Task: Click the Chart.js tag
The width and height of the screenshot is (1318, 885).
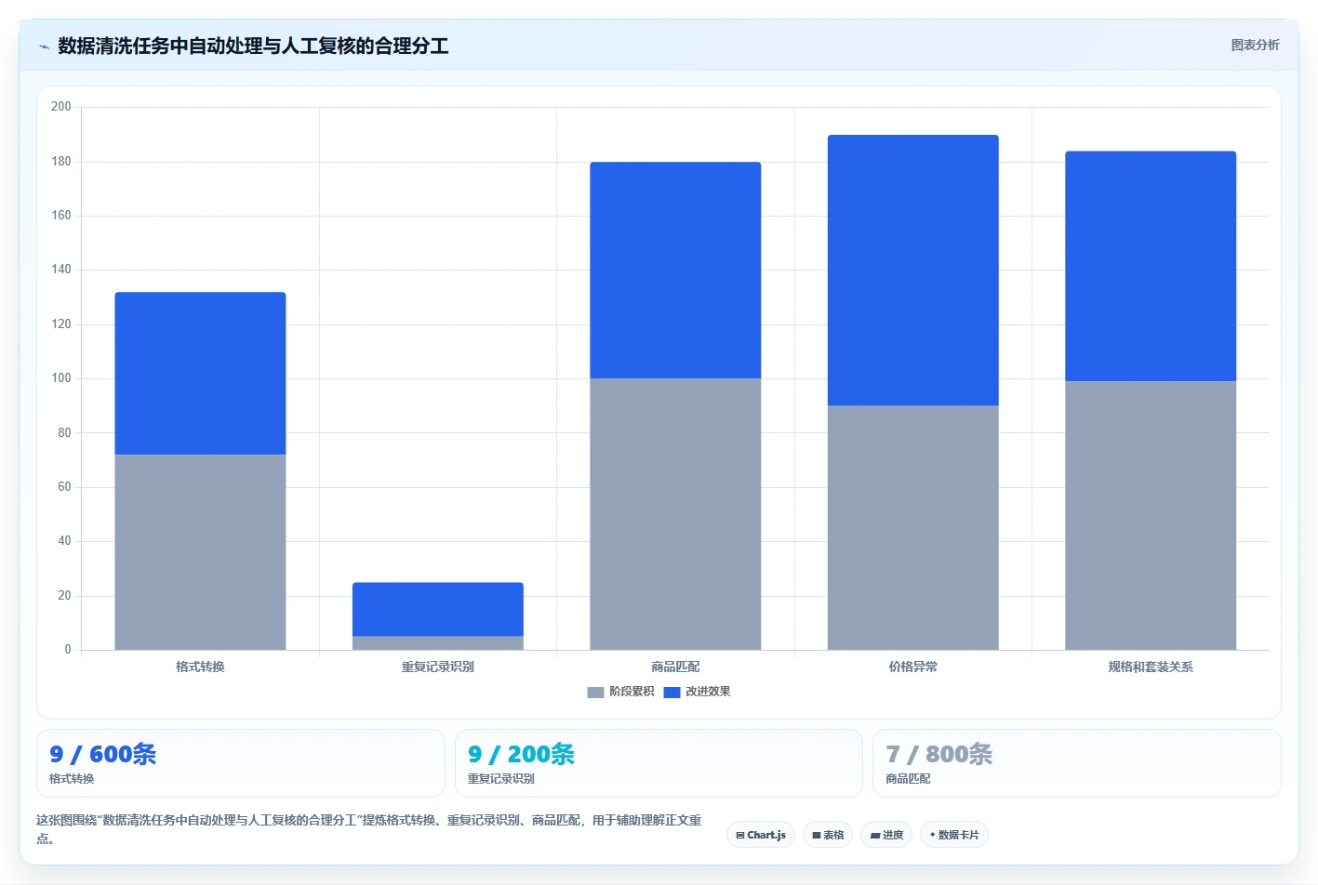Action: pyautogui.click(x=760, y=835)
